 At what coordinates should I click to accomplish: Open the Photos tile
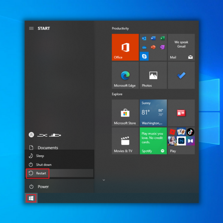point(153,76)
